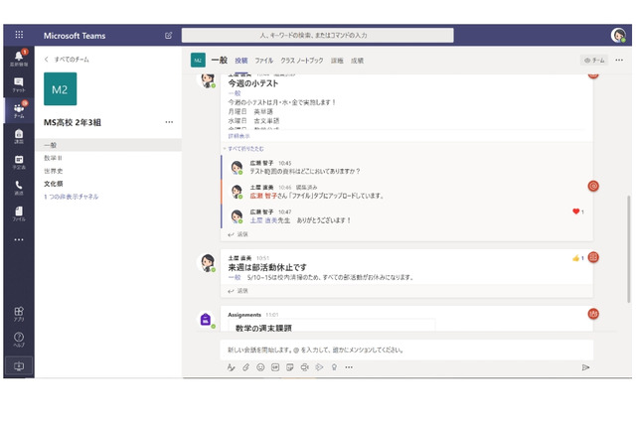Click red icon beside club activity post
Image resolution: width=636 pixels, height=423 pixels.
[593, 257]
